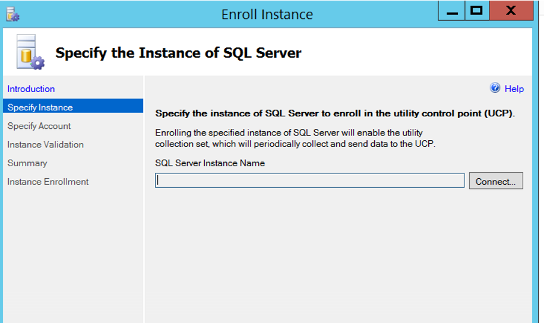Viewport: 544px width, 323px height.
Task: Open the Summary step
Action: [x=27, y=163]
